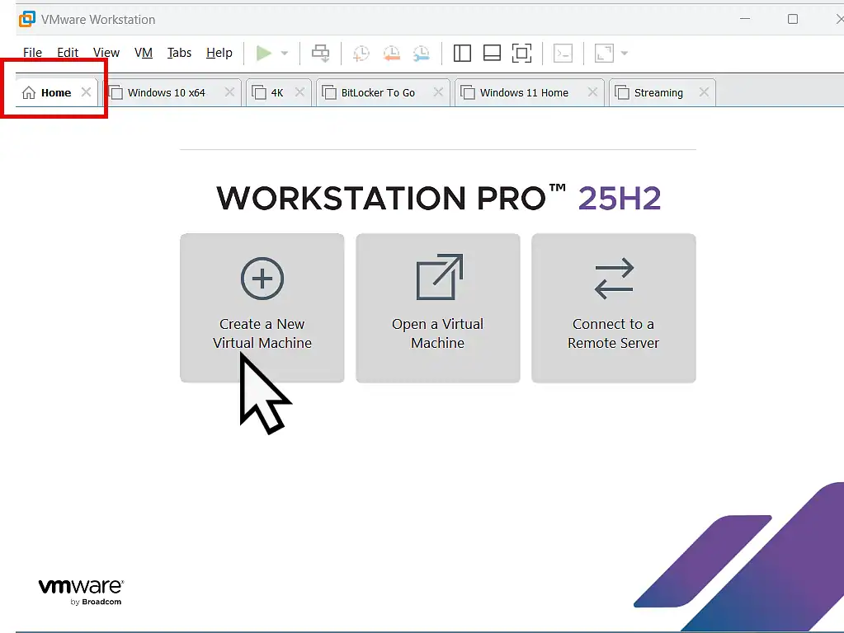Image resolution: width=844 pixels, height=633 pixels.
Task: Click Create a New Virtual Machine
Action: point(262,308)
